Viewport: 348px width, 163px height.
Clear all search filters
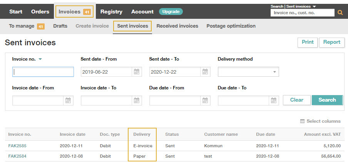click(297, 100)
